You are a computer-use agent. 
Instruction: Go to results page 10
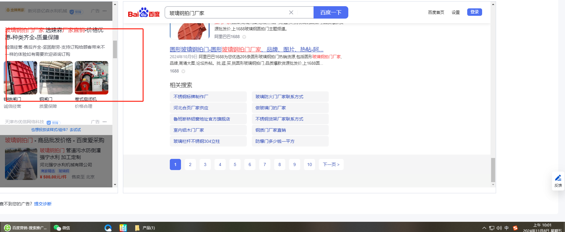pos(310,164)
